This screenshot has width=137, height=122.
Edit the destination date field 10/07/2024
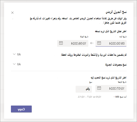(x=111, y=89)
